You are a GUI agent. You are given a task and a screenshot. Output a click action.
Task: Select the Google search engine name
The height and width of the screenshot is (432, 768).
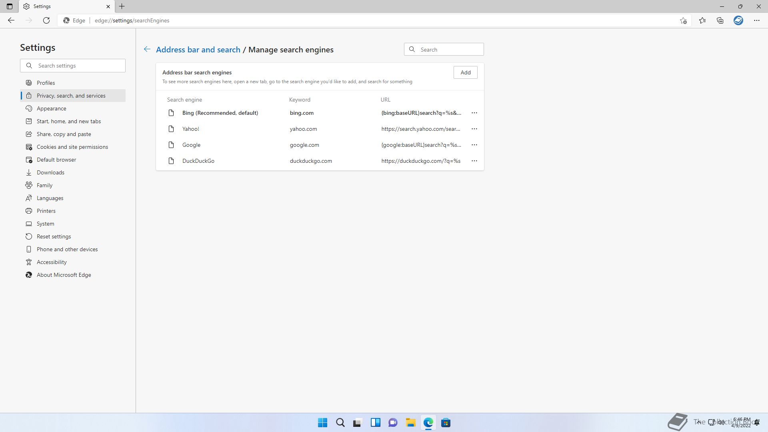point(191,145)
